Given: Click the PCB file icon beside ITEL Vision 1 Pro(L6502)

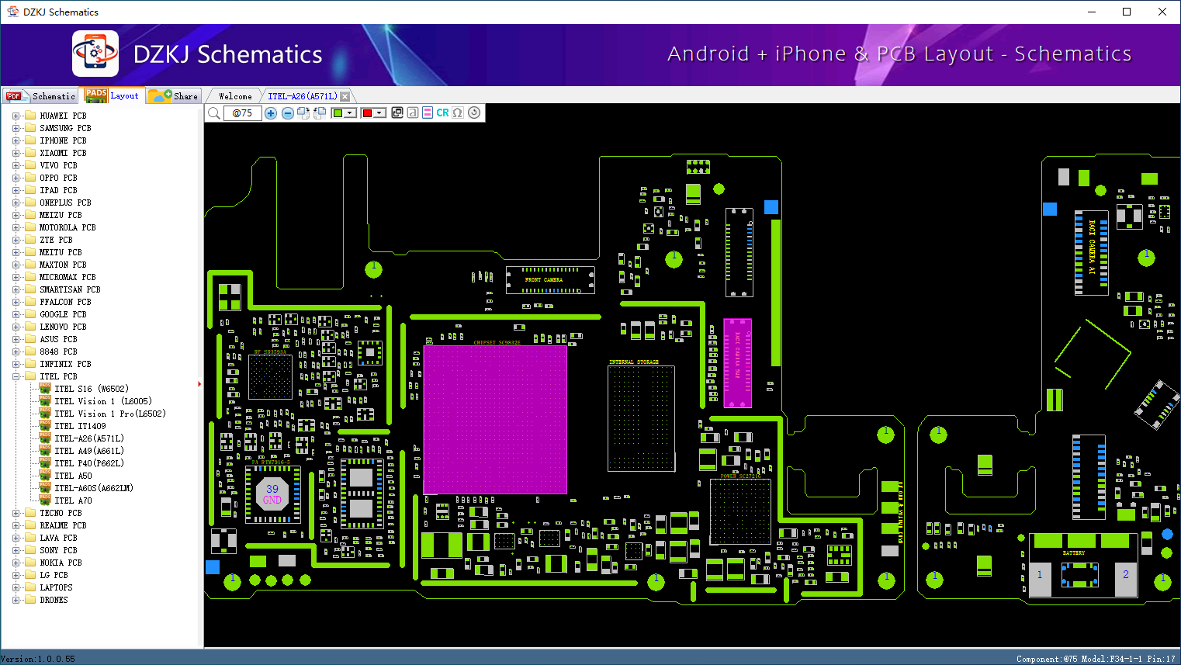Looking at the screenshot, I should click(45, 414).
